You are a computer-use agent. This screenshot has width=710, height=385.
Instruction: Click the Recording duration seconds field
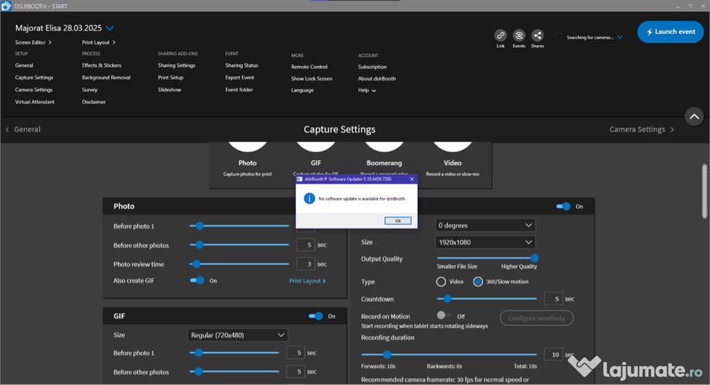pyautogui.click(x=553, y=354)
